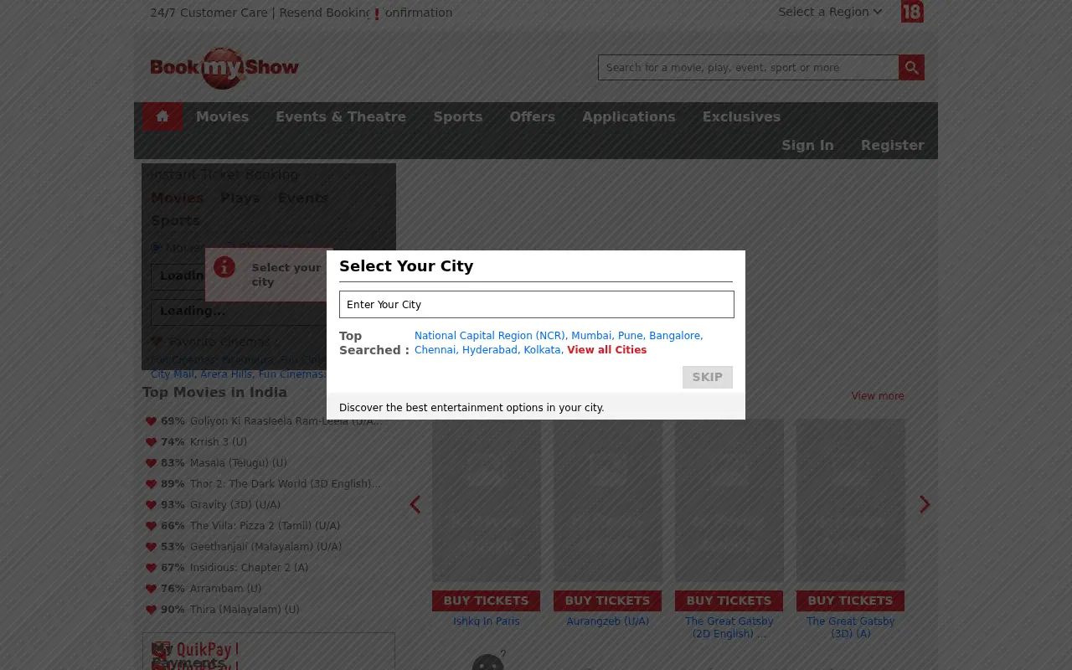Open the Sports navigation menu

[458, 116]
